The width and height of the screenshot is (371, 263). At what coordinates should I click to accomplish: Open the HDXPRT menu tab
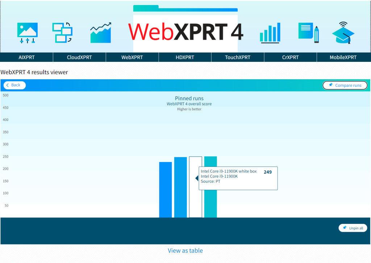coord(185,57)
